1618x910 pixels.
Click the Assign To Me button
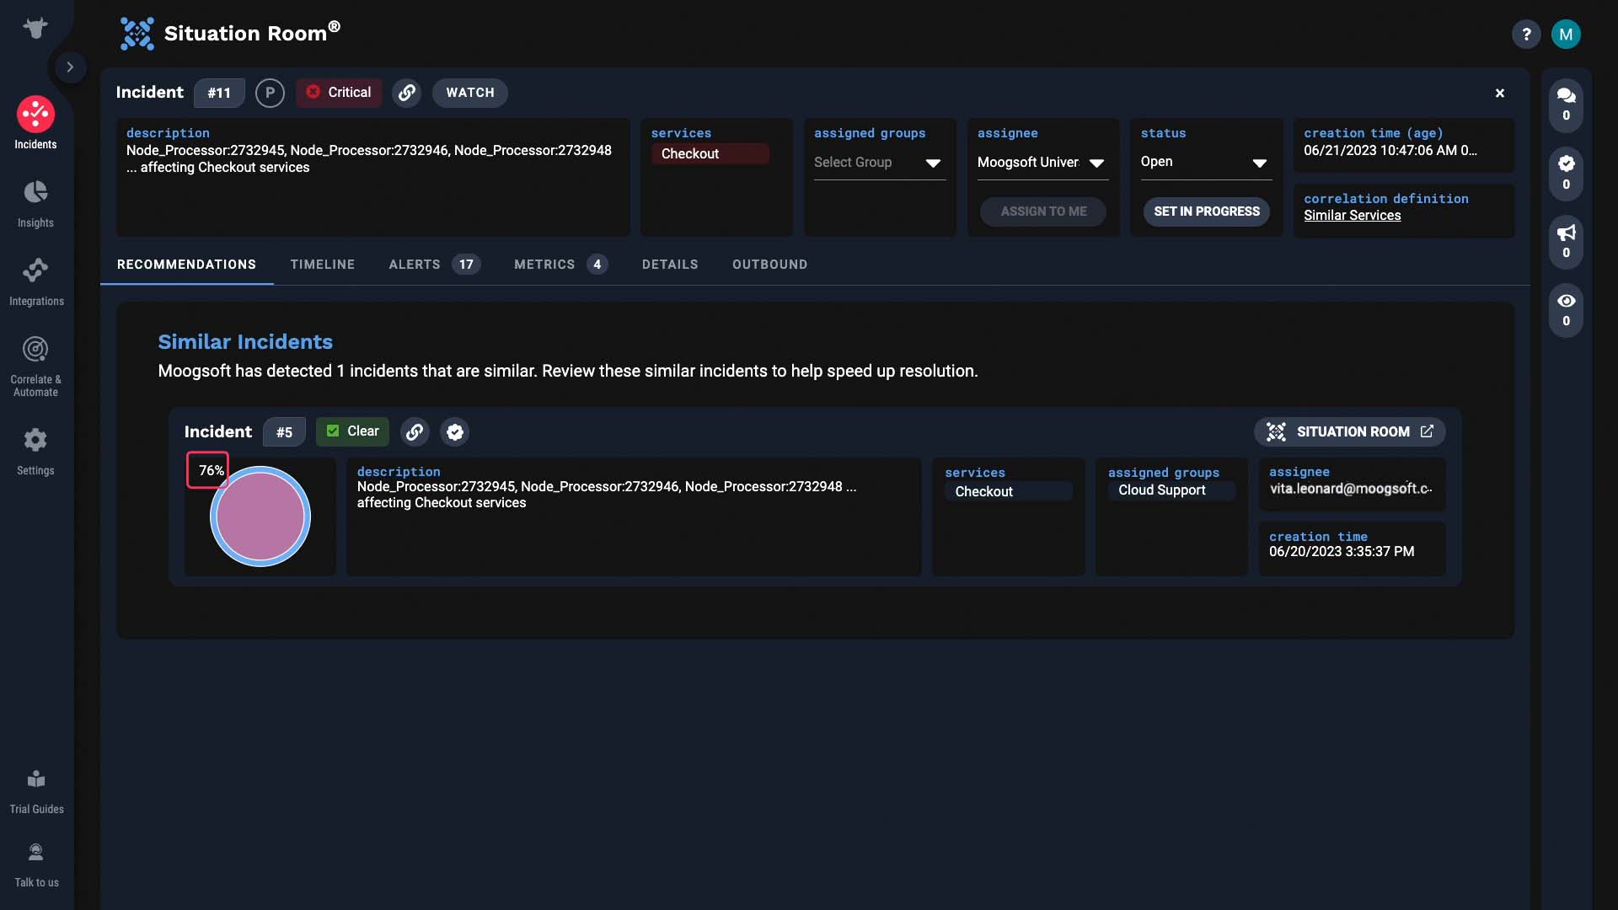click(1043, 211)
